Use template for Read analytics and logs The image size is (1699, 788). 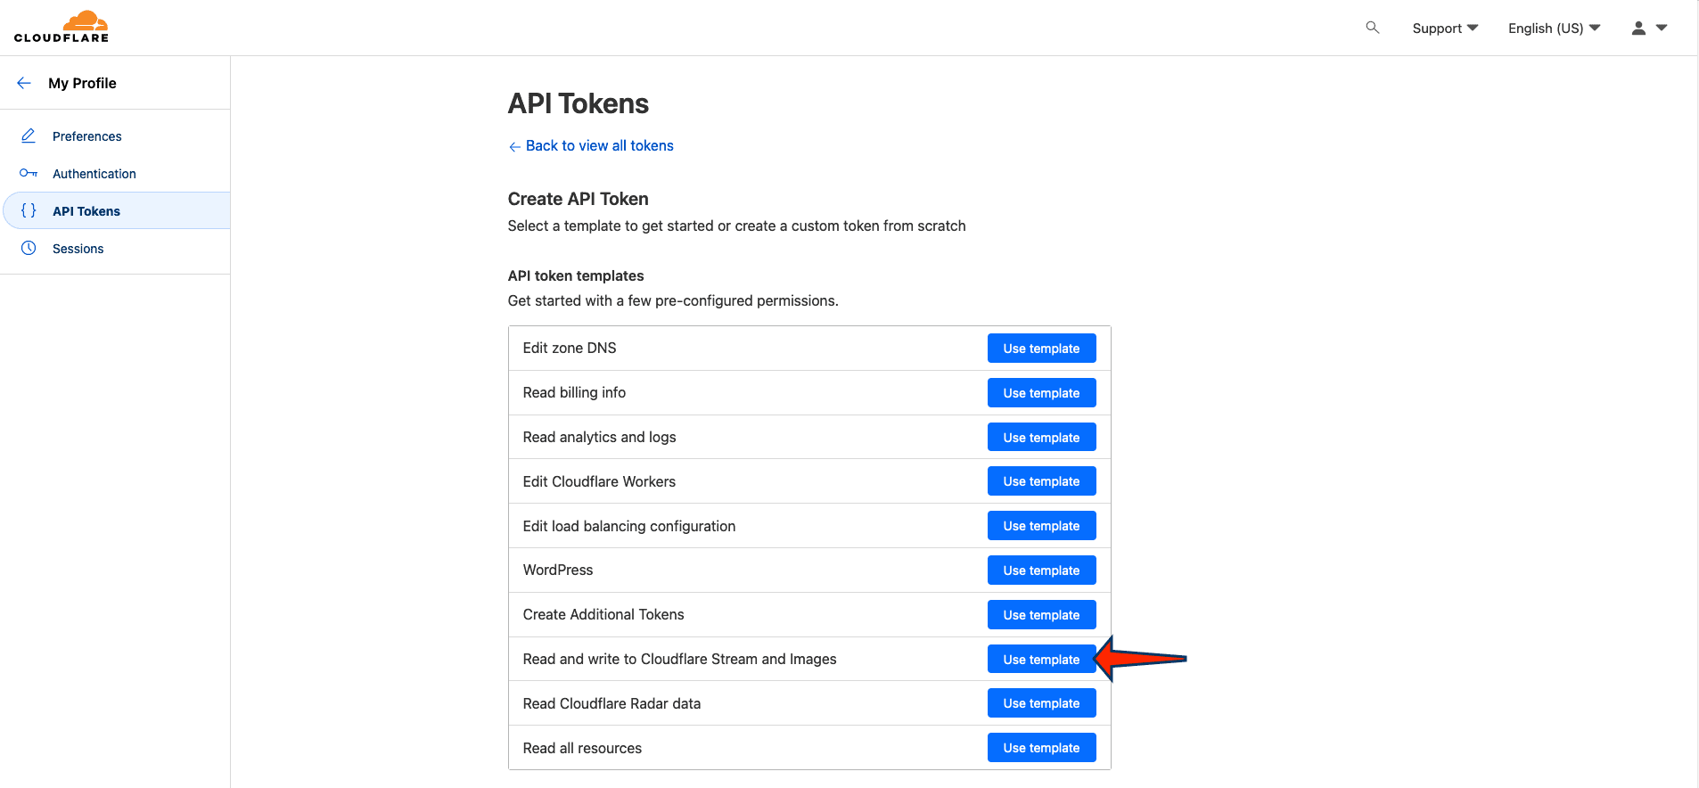(x=1041, y=437)
